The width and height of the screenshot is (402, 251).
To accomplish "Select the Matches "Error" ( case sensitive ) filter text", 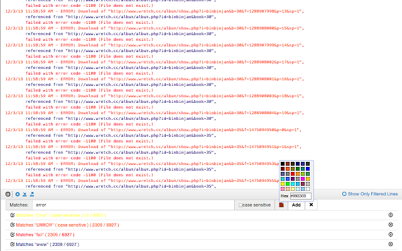I will coord(61,215).
